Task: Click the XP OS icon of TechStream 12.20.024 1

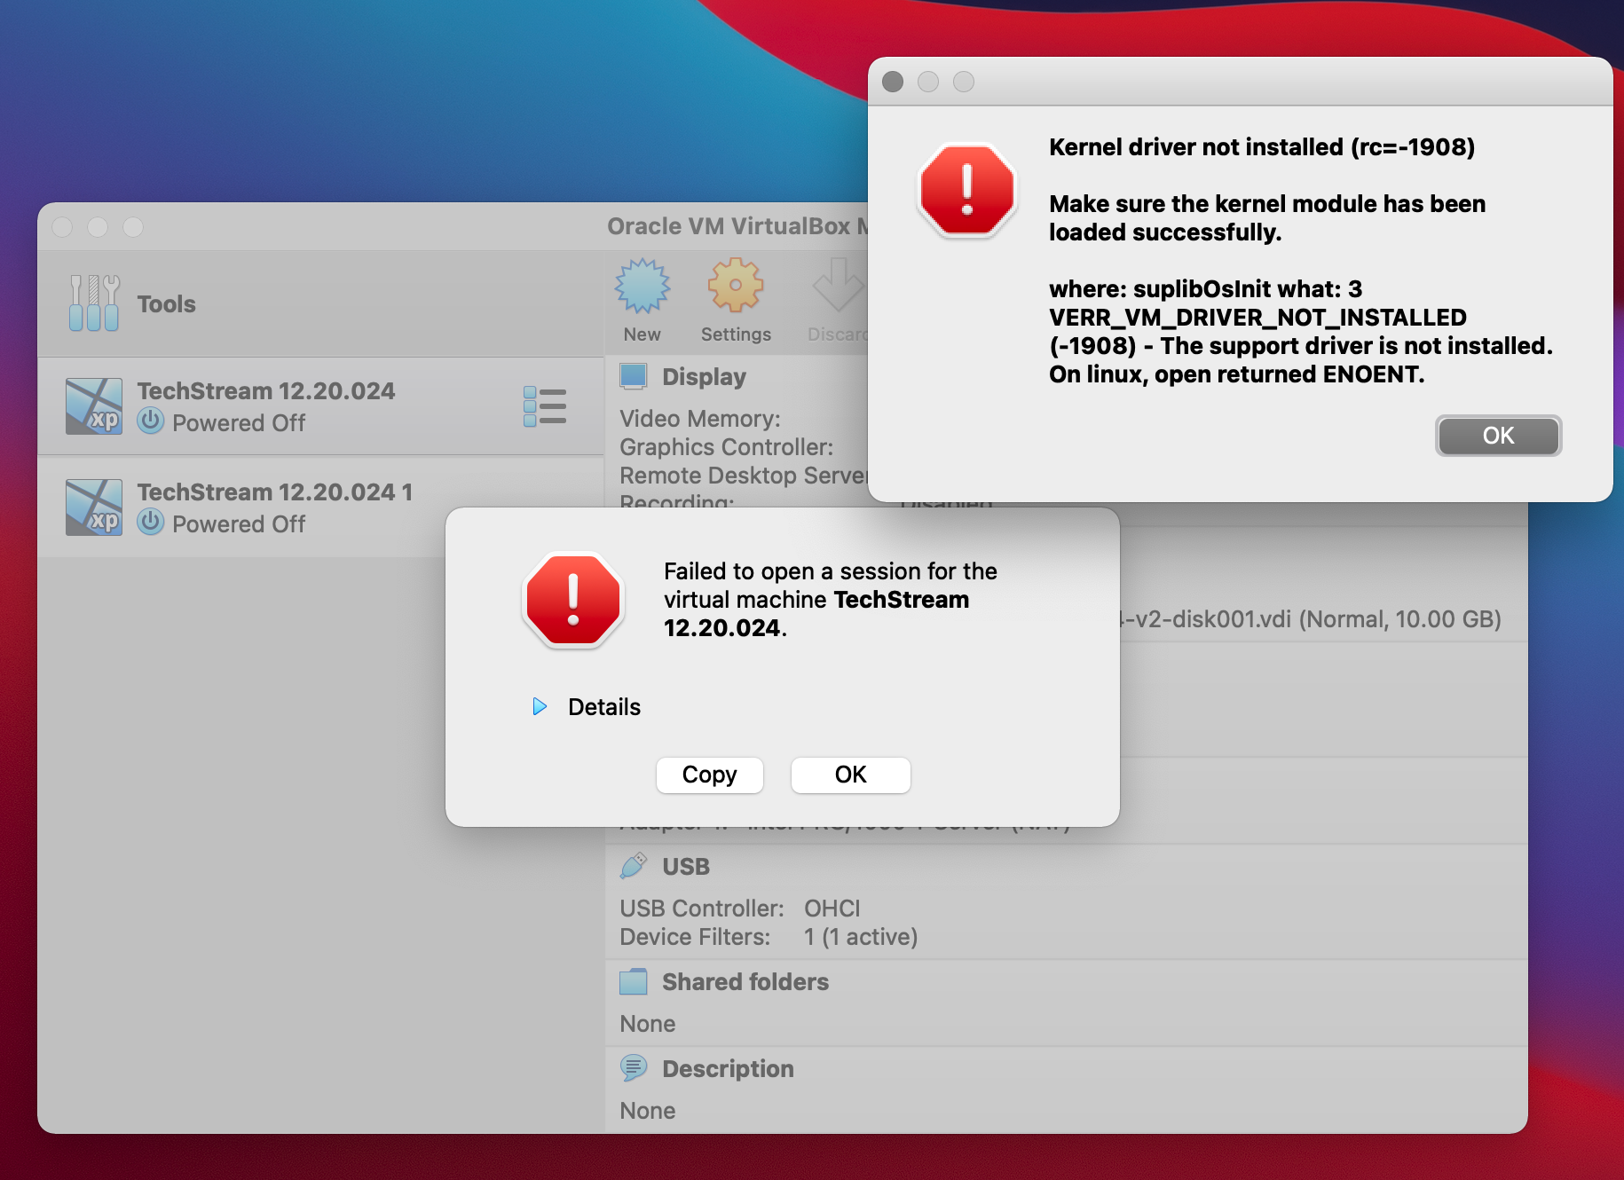Action: (94, 507)
